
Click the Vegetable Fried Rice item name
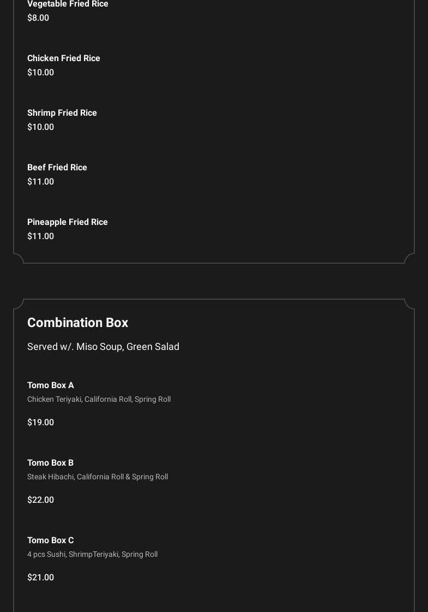click(x=68, y=4)
